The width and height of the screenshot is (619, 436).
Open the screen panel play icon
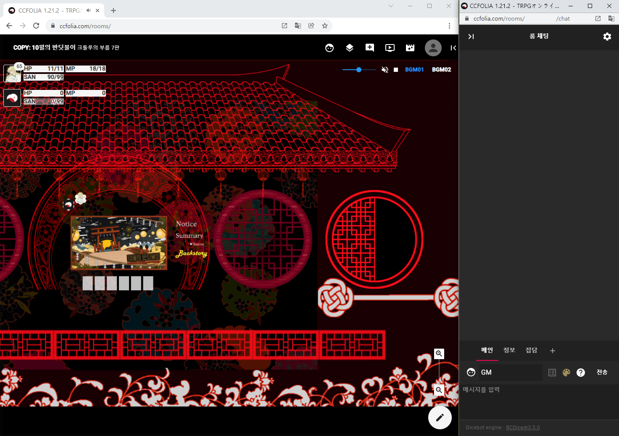390,48
